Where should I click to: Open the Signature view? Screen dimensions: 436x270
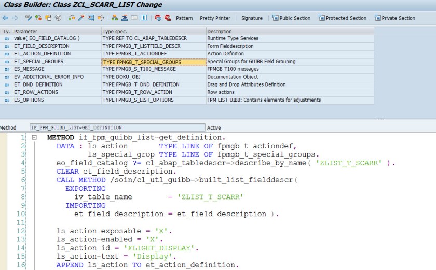click(252, 18)
